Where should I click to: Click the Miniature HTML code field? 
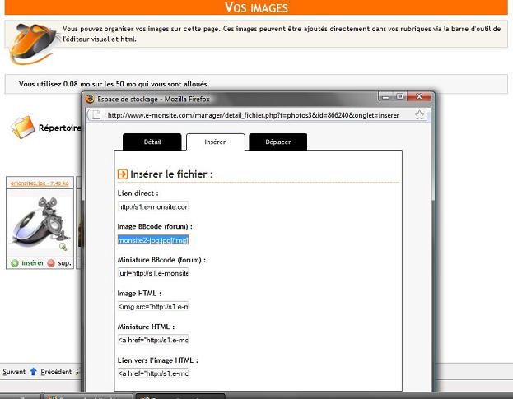click(153, 340)
